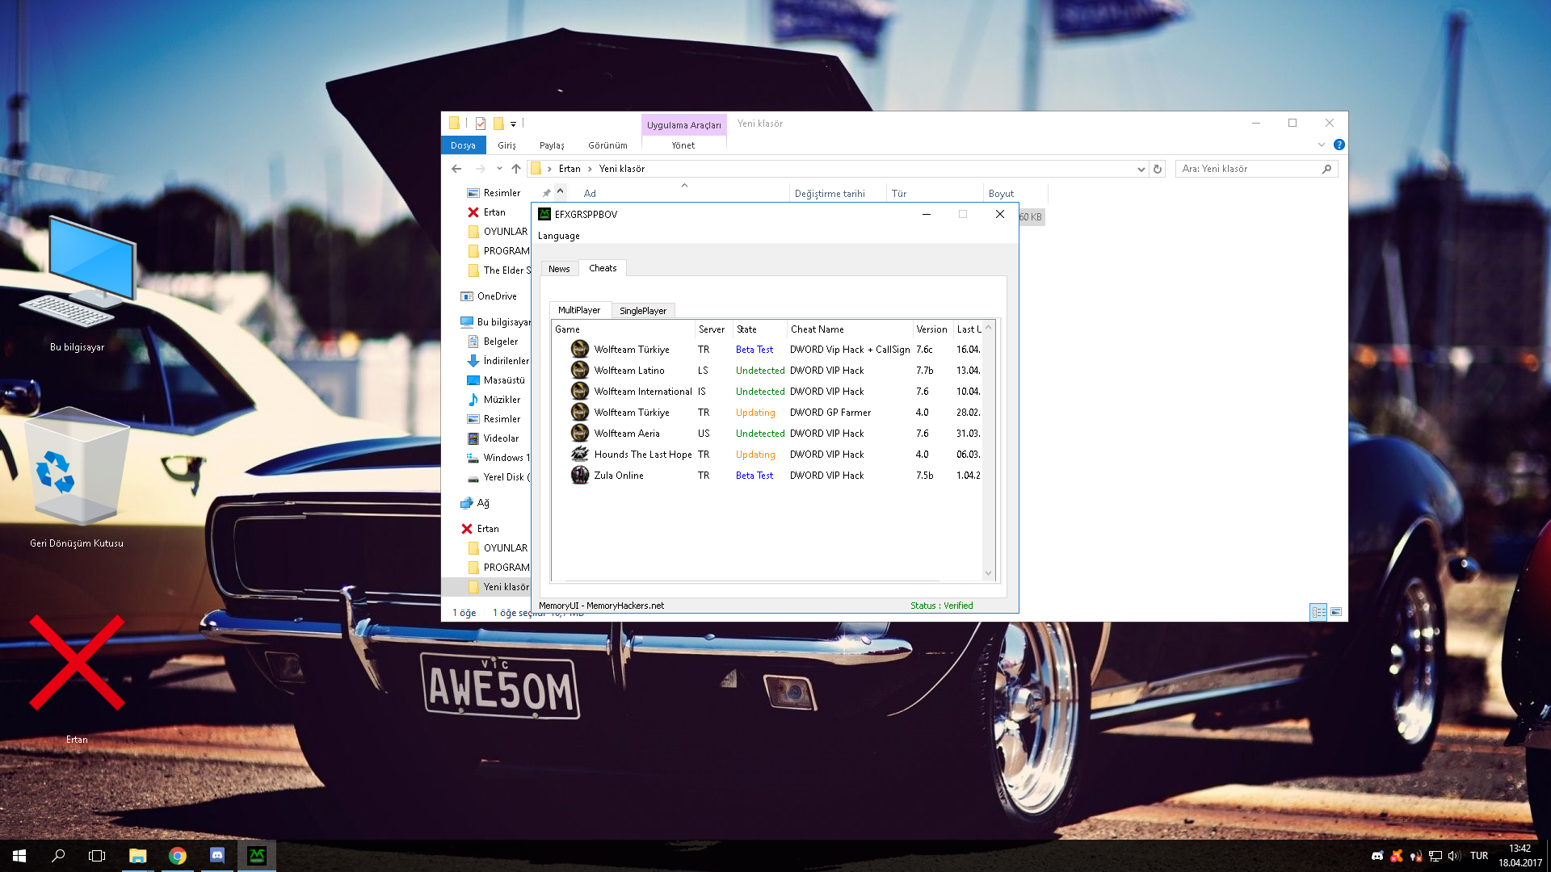
Task: Open the Windows Start menu
Action: [19, 856]
